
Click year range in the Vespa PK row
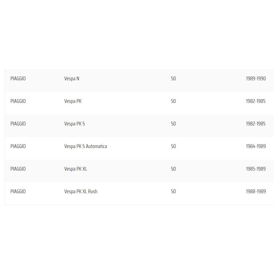256,101
